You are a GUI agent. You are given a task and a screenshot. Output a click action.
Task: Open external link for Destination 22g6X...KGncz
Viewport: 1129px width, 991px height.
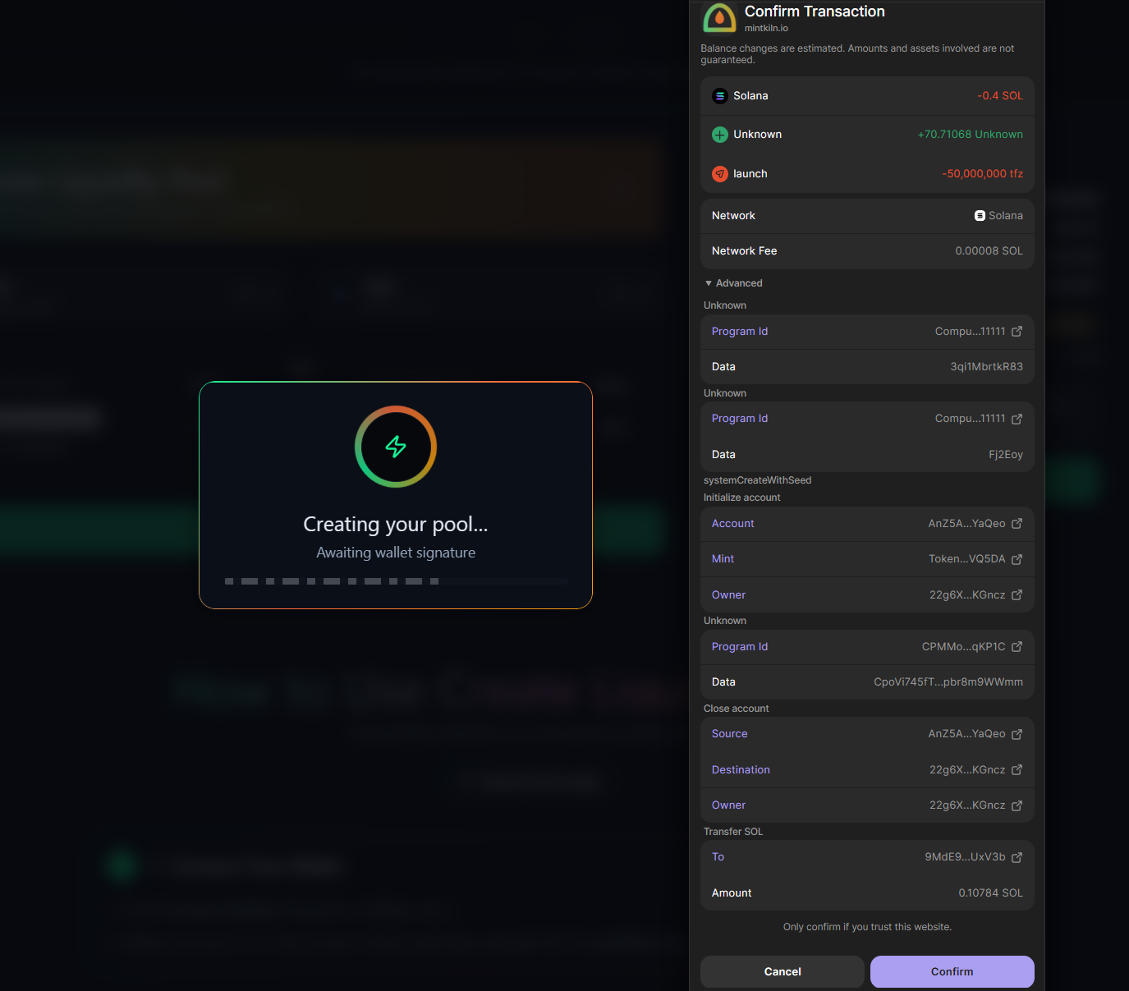[1017, 770]
